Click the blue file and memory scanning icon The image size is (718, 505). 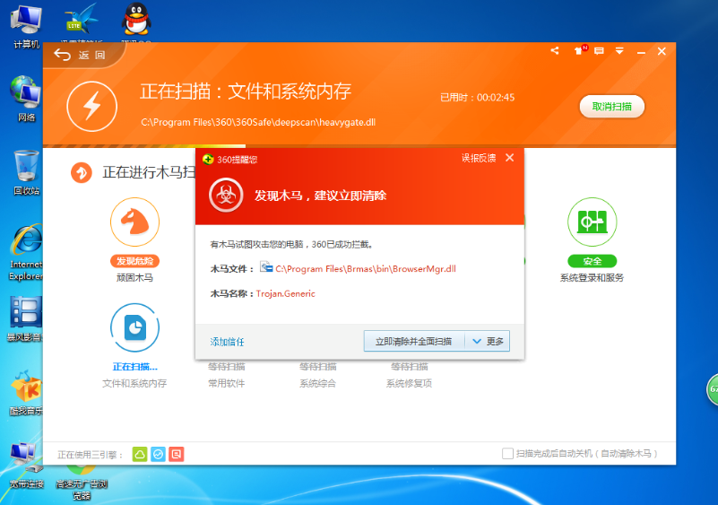click(x=134, y=327)
